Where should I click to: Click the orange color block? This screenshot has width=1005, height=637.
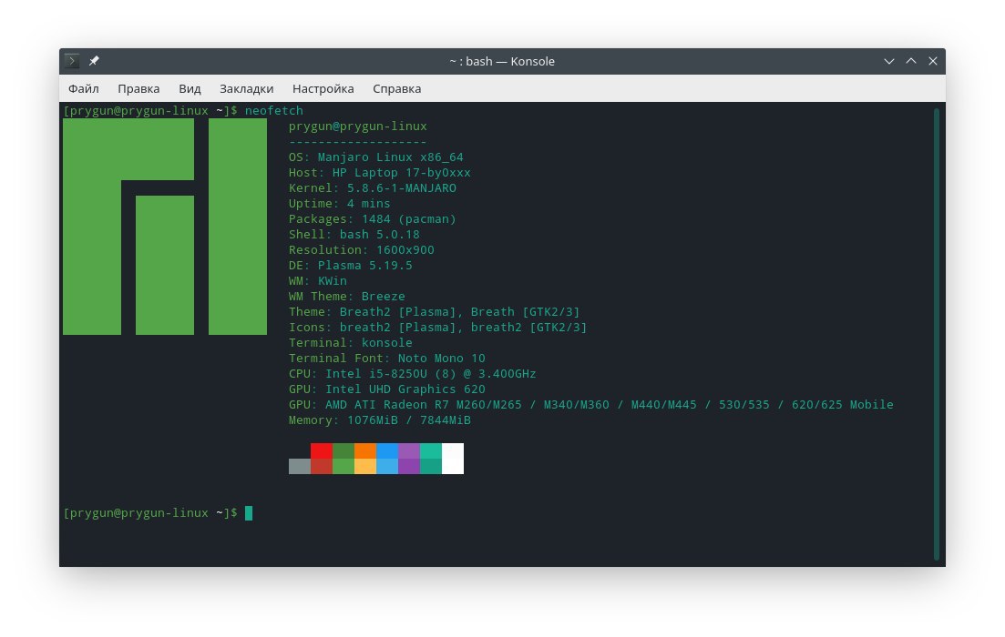tap(365, 450)
